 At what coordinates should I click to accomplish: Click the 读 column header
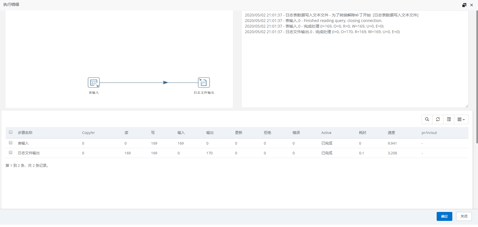(x=126, y=133)
